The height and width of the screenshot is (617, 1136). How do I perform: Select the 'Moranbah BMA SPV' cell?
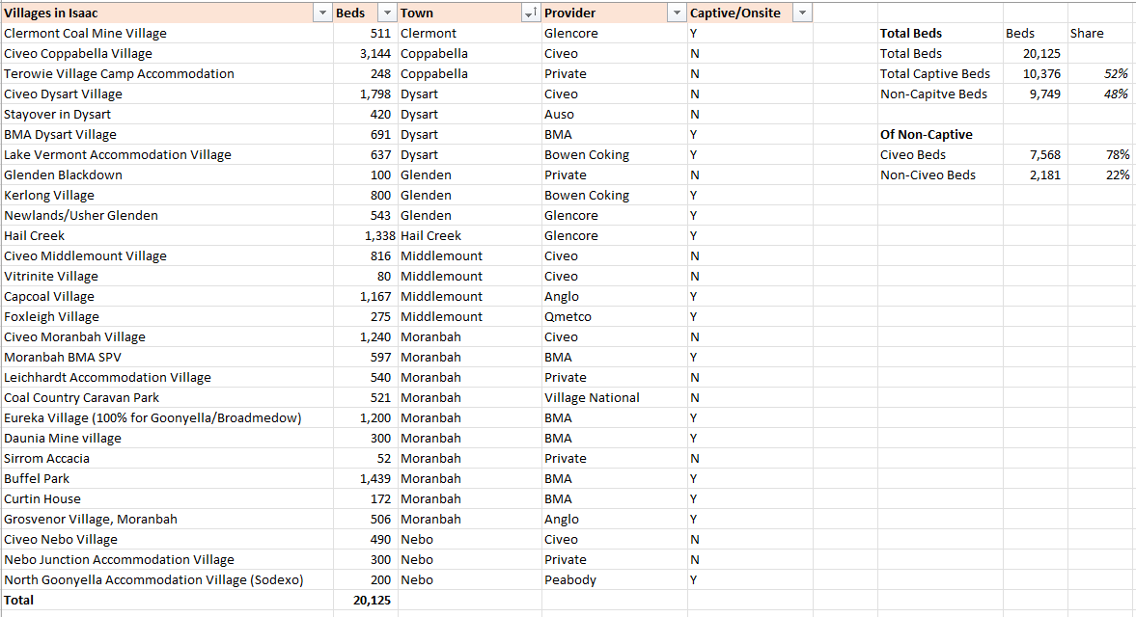point(167,358)
